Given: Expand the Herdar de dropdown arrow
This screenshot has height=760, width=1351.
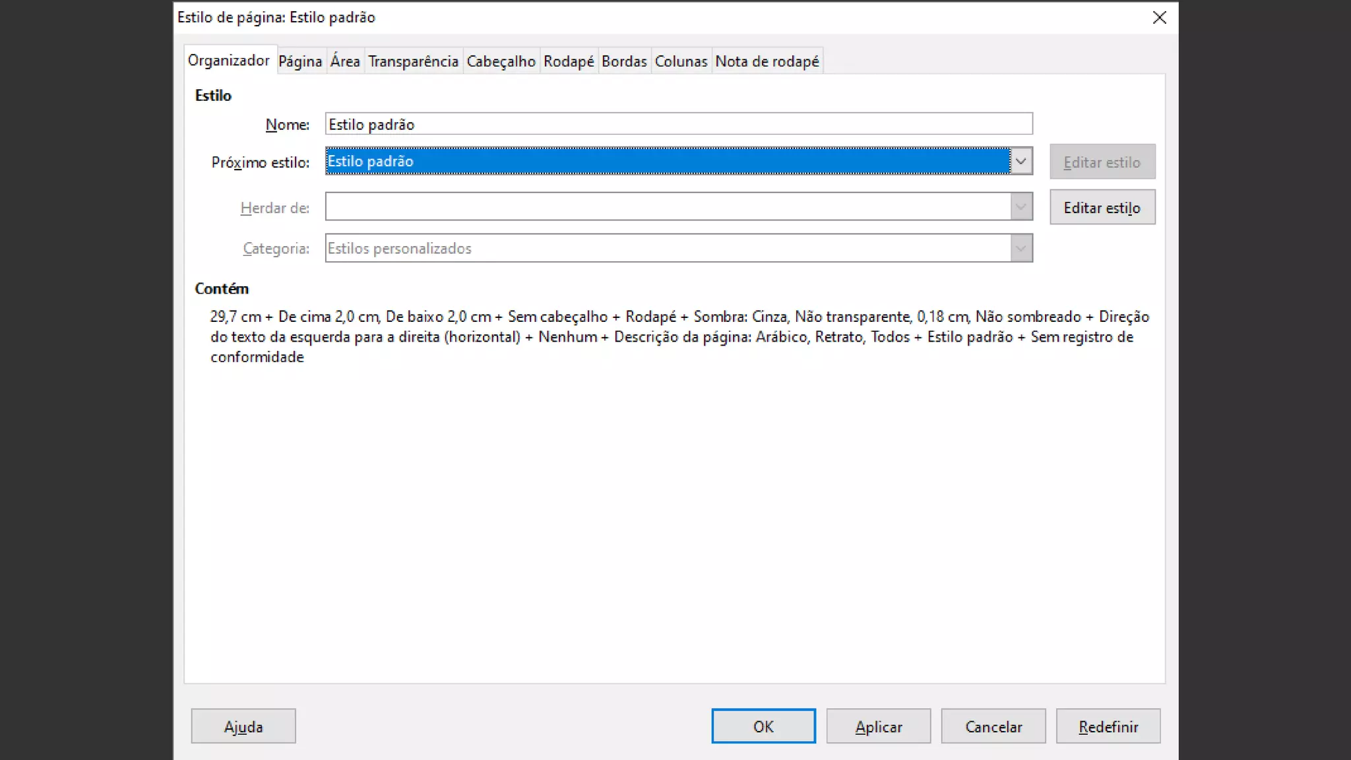Looking at the screenshot, I should tap(1021, 207).
